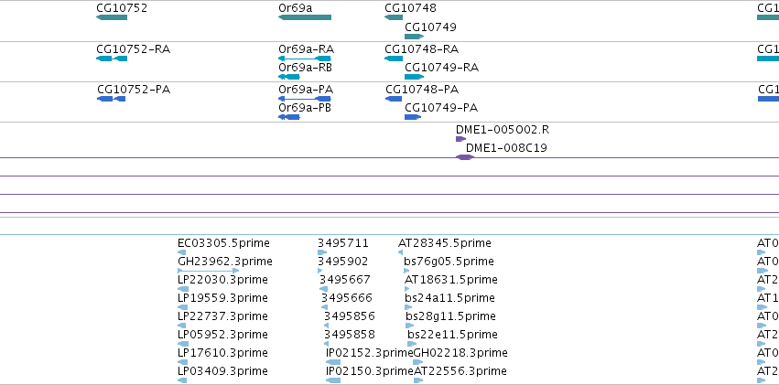Click the Or69a gene arrow
The height and width of the screenshot is (385, 779).
coord(305,17)
